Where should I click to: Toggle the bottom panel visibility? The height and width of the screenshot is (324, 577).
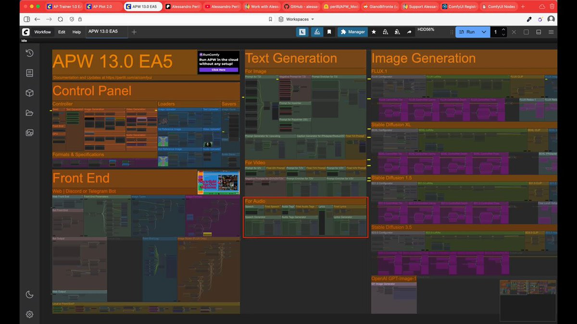[539, 32]
